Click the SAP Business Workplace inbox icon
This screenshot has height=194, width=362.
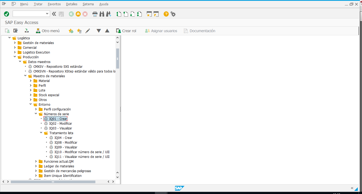[x=27, y=31]
